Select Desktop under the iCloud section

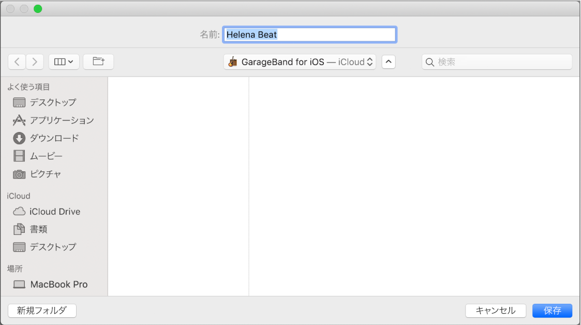(x=52, y=247)
